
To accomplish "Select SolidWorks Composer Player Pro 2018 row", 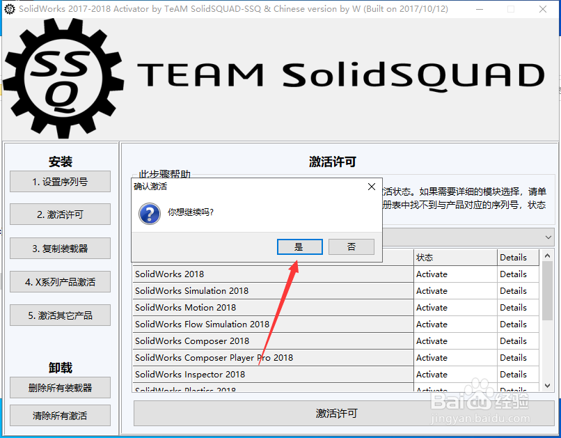I will click(273, 357).
